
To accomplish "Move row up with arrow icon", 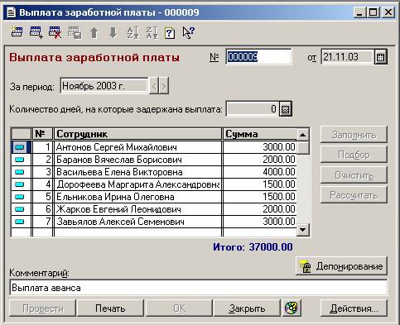I will [x=94, y=33].
